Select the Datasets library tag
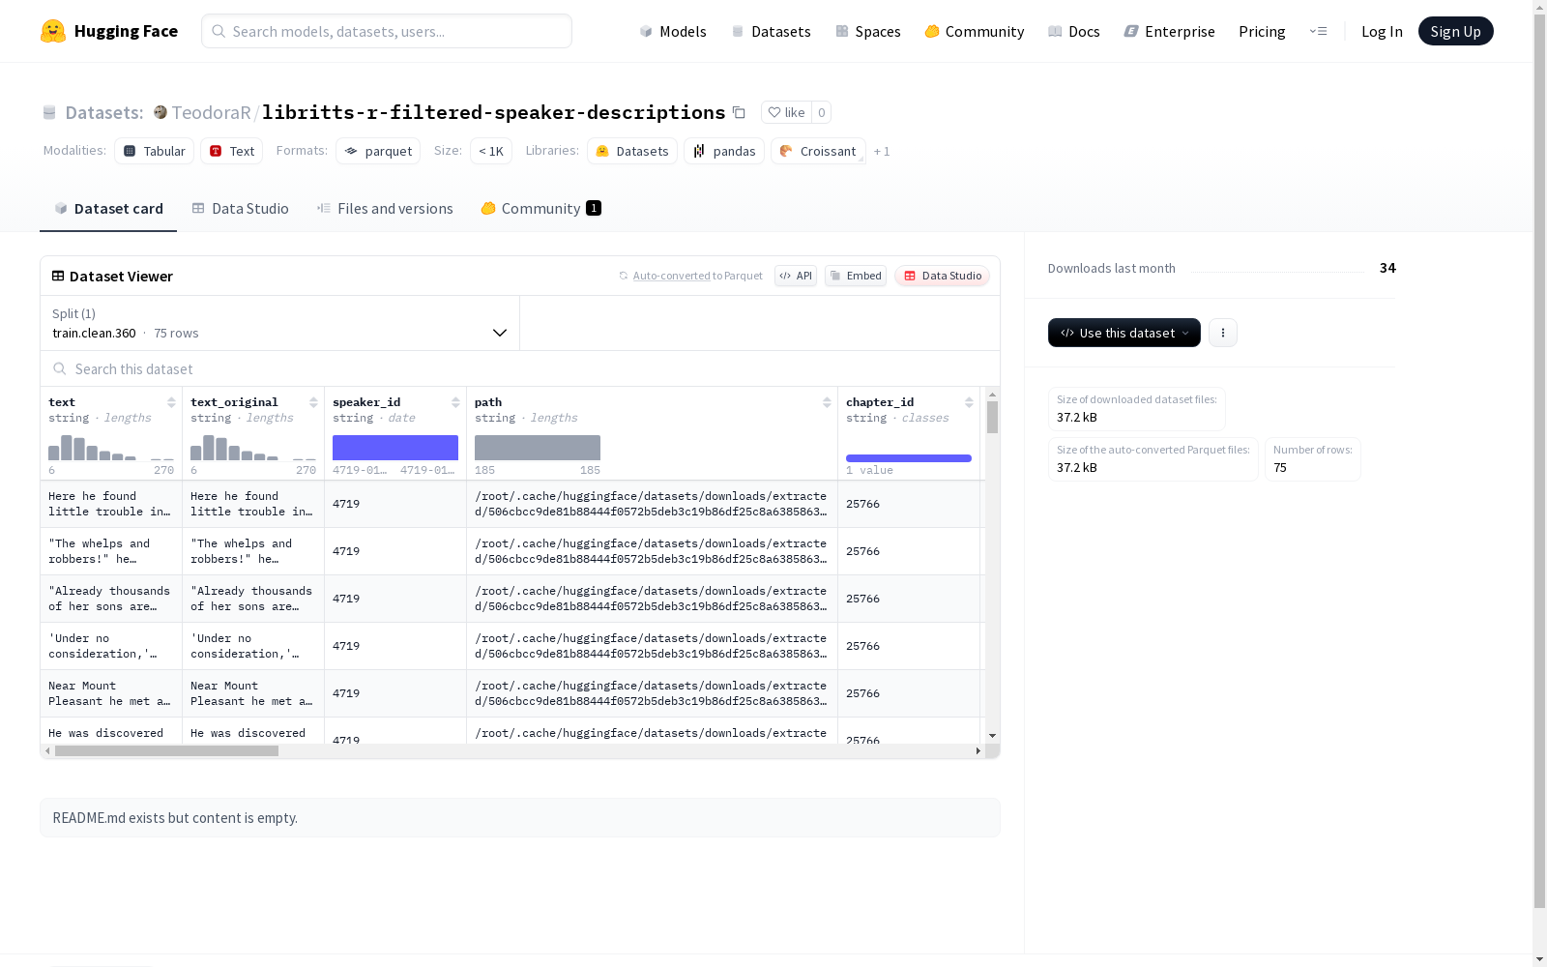The image size is (1547, 967). click(632, 151)
